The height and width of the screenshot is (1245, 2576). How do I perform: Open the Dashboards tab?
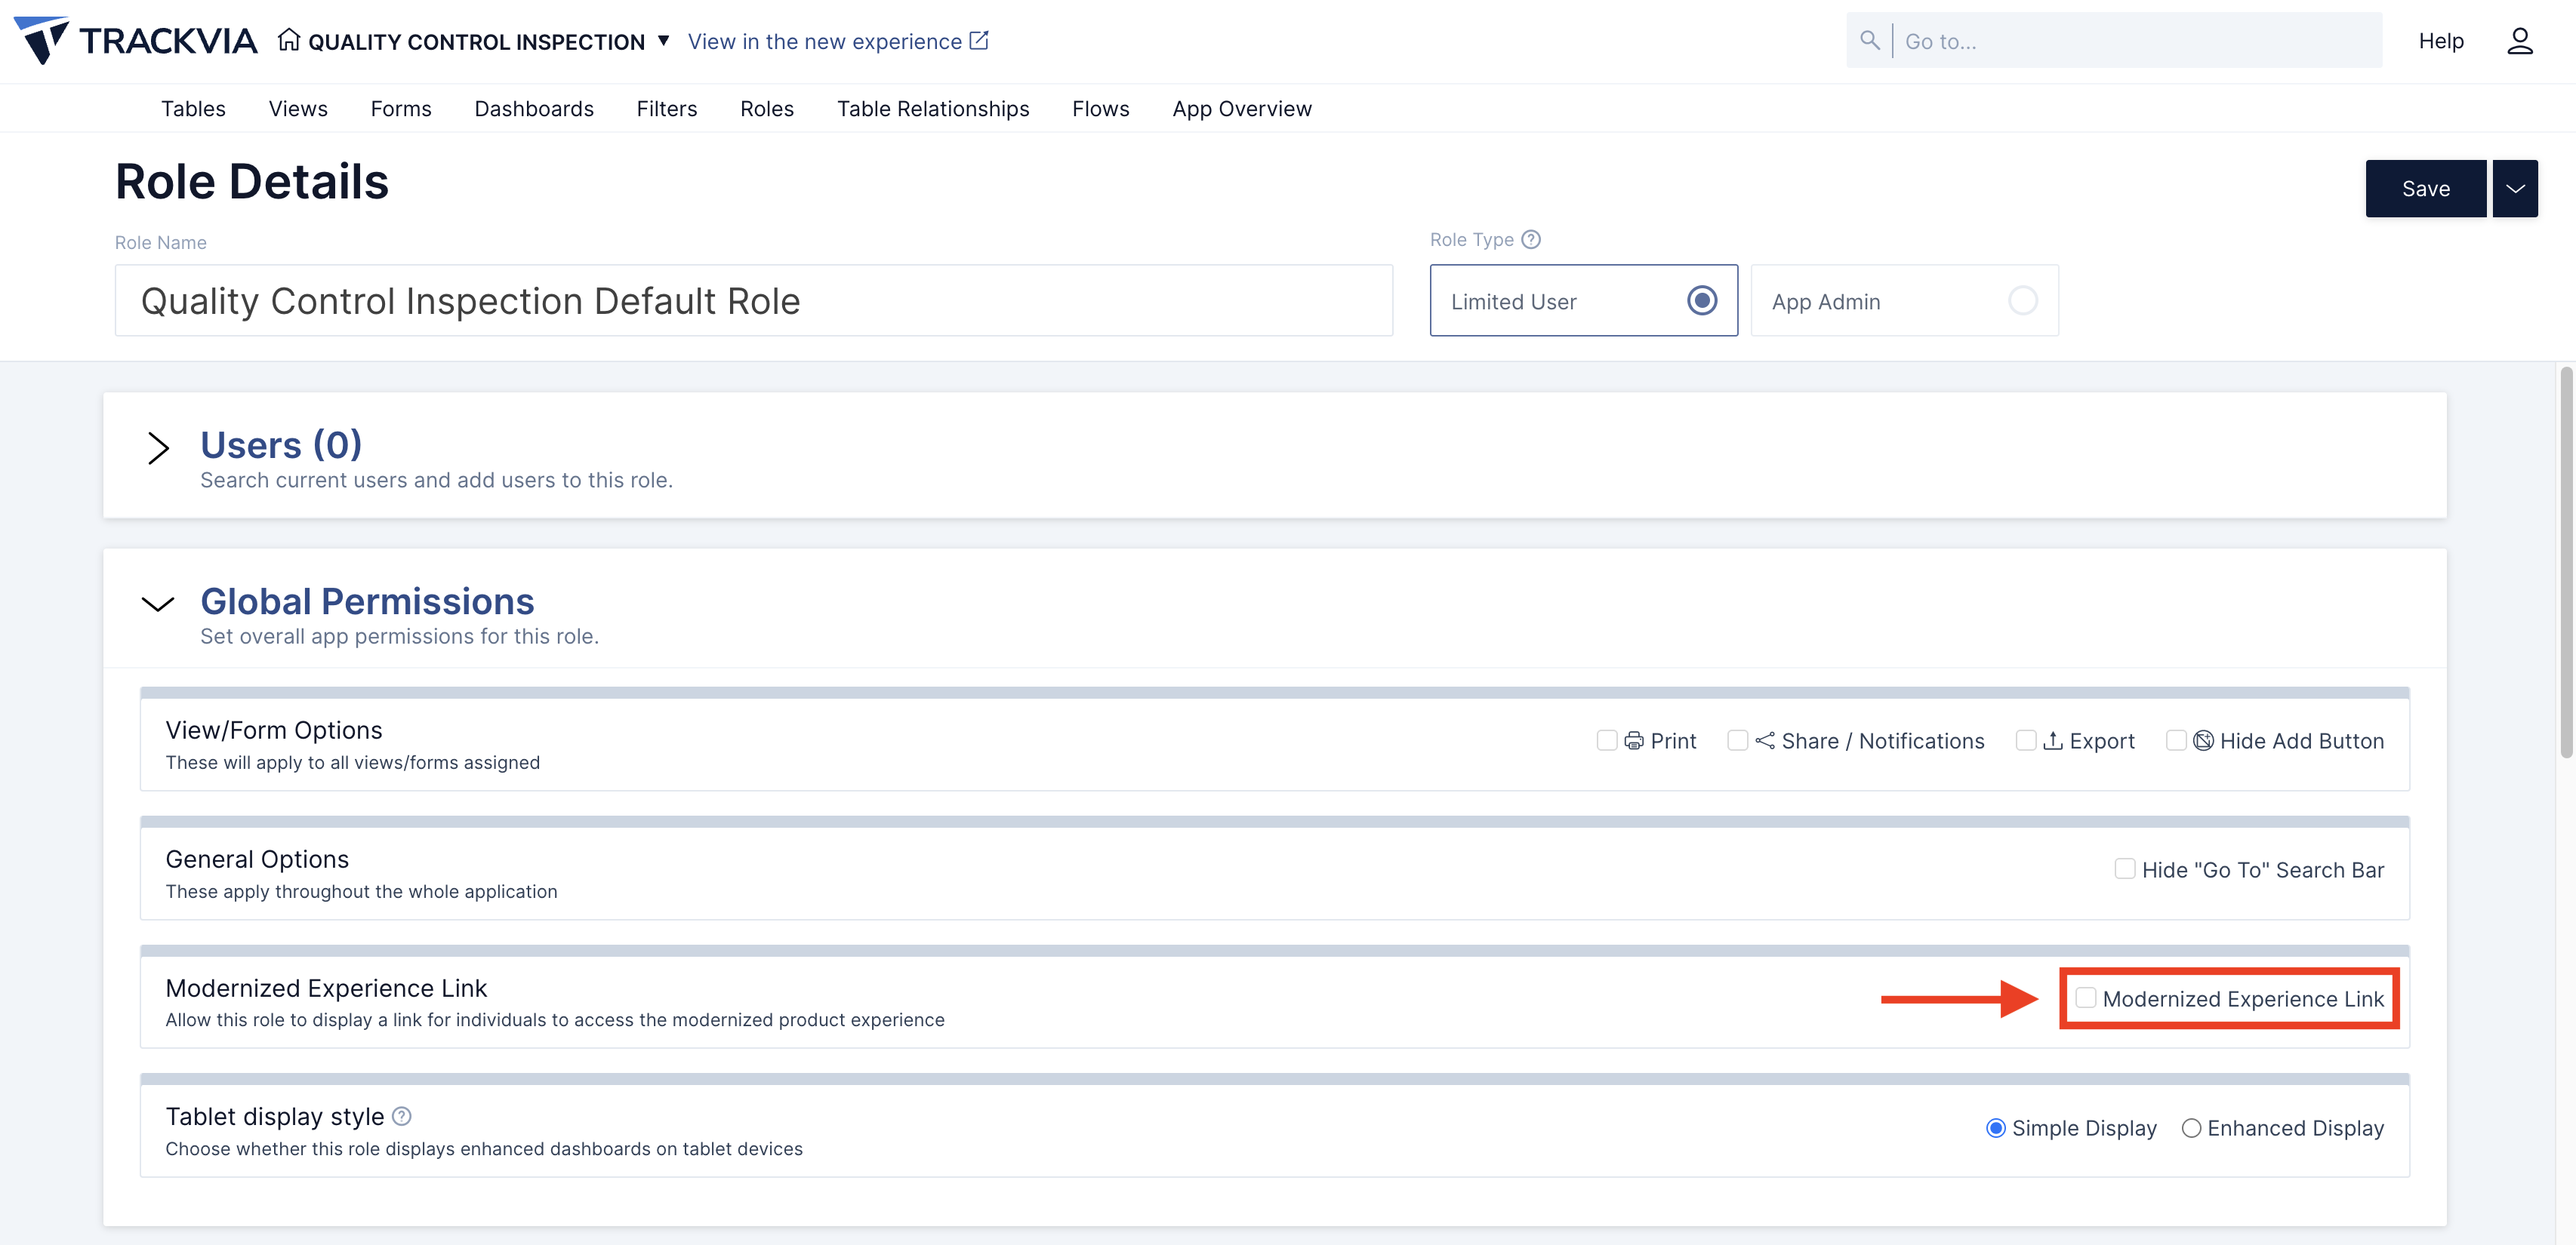[534, 109]
